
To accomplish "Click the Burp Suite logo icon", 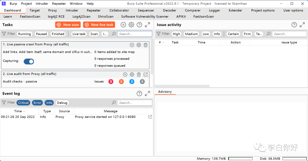I will pyautogui.click(x=4, y=3).
